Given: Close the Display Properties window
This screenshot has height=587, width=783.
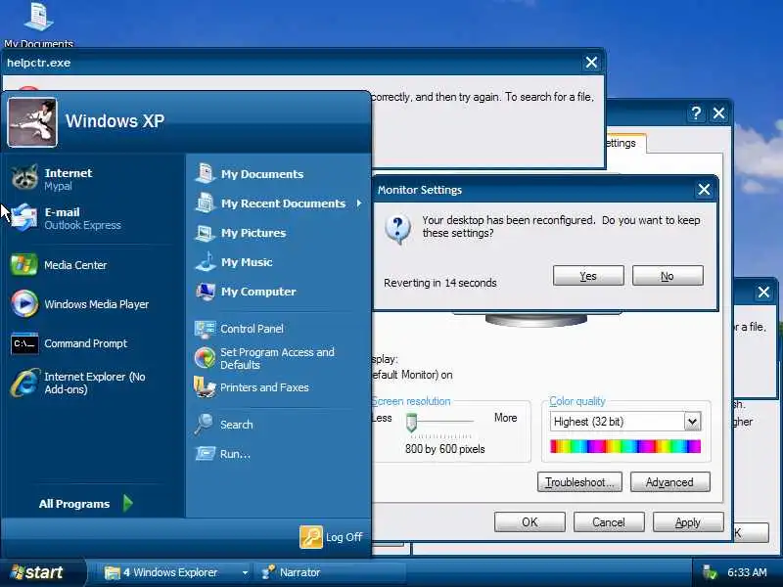Looking at the screenshot, I should tap(718, 113).
